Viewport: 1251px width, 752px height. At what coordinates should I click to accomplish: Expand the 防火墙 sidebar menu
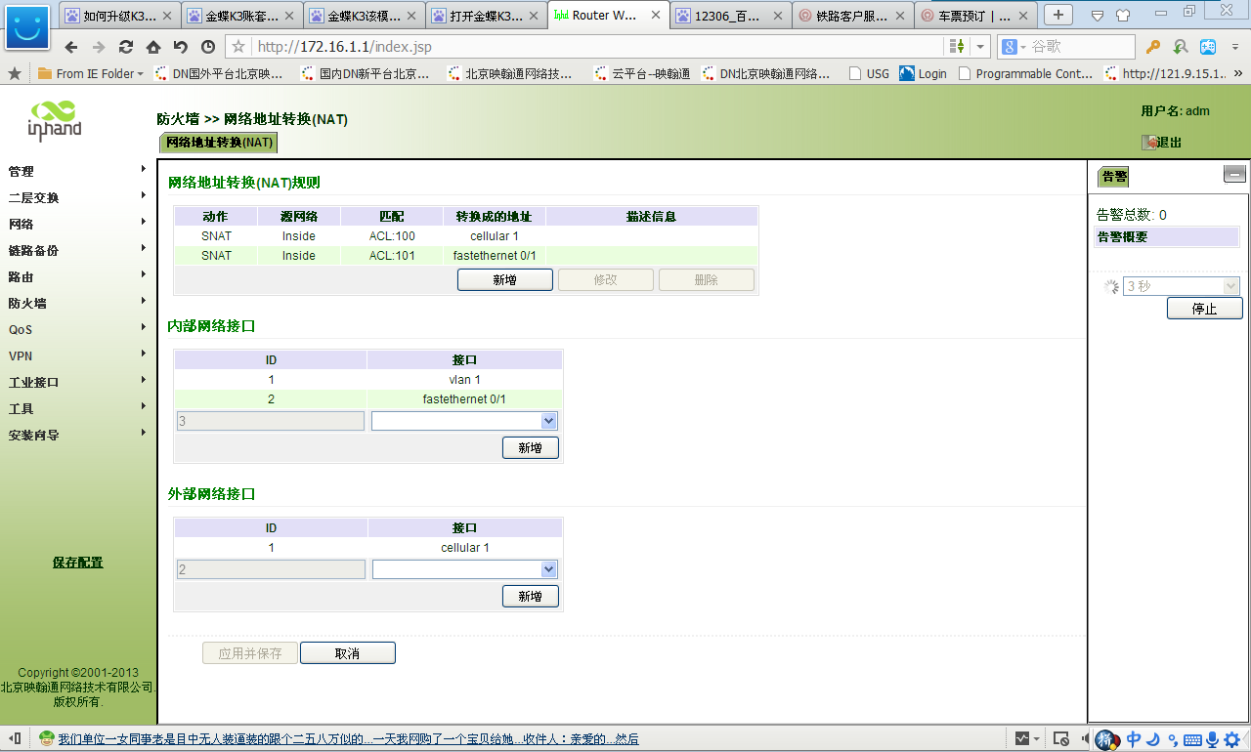click(x=78, y=303)
